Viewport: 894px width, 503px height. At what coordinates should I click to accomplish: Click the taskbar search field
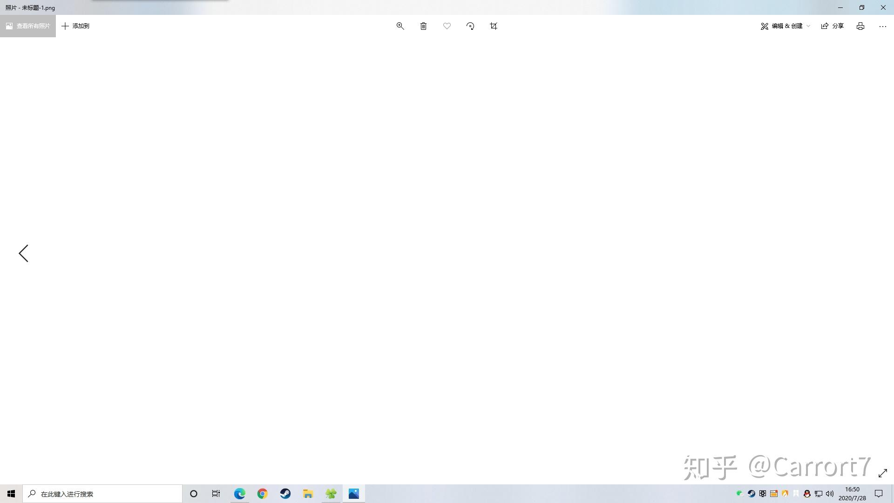click(102, 494)
